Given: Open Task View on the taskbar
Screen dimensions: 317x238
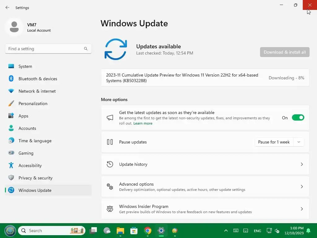Looking at the screenshot, I should click(93, 231).
